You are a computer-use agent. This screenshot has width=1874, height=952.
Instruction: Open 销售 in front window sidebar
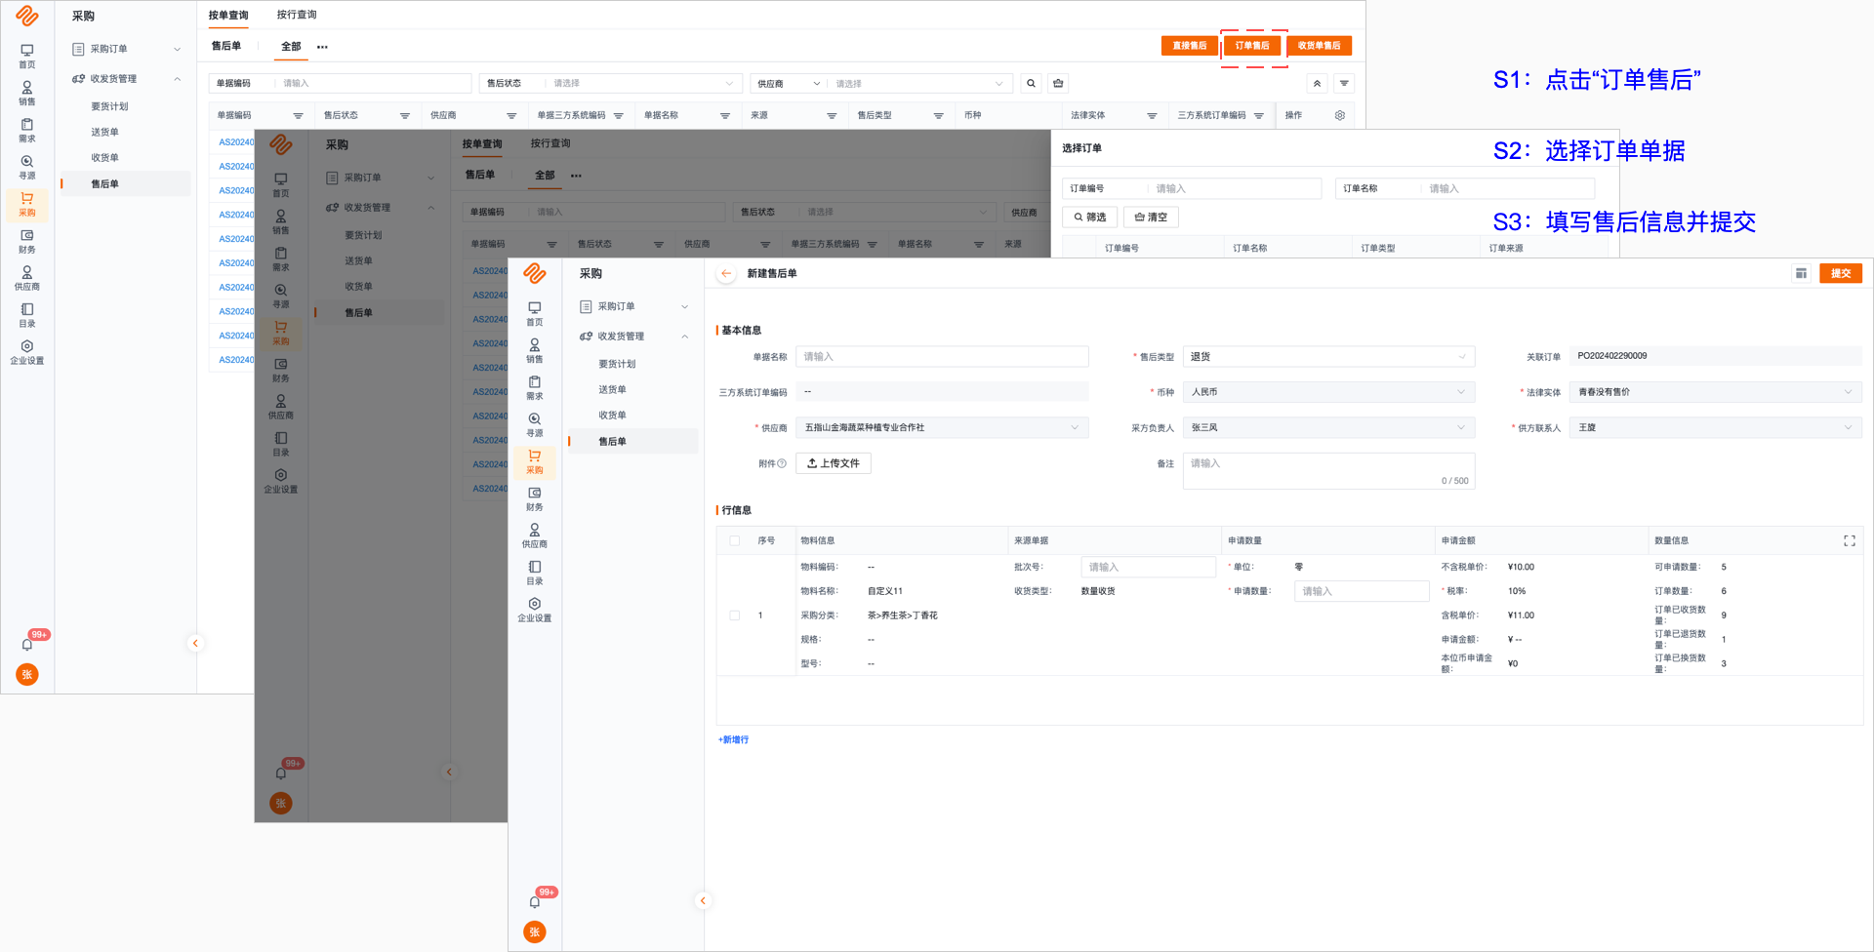coord(535,350)
